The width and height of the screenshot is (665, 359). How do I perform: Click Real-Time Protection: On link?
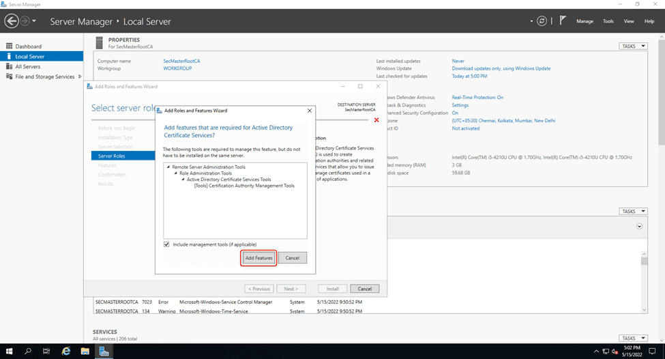477,98
